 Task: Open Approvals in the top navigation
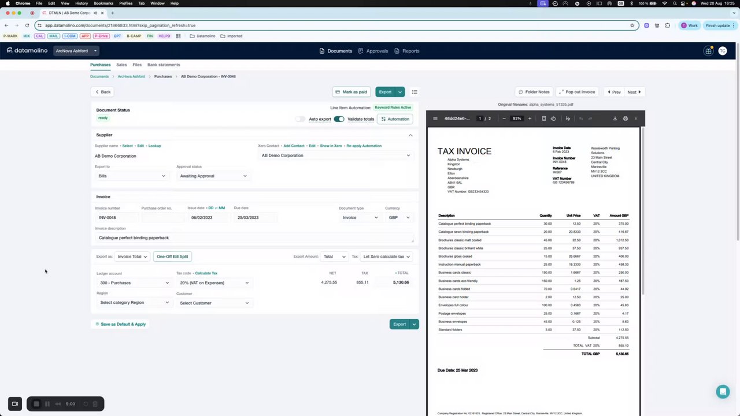click(x=373, y=51)
